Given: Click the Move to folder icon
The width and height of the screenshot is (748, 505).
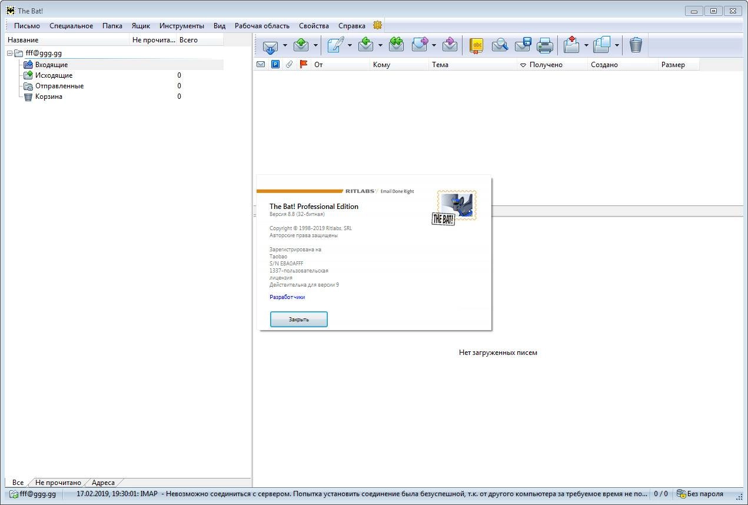Looking at the screenshot, I should tap(571, 45).
